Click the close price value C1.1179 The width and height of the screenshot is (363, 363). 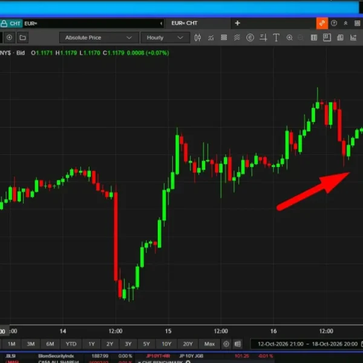[x=114, y=53]
